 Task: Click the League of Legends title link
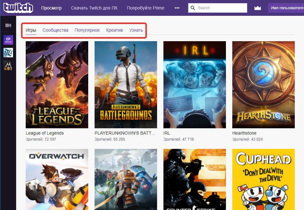(45, 133)
